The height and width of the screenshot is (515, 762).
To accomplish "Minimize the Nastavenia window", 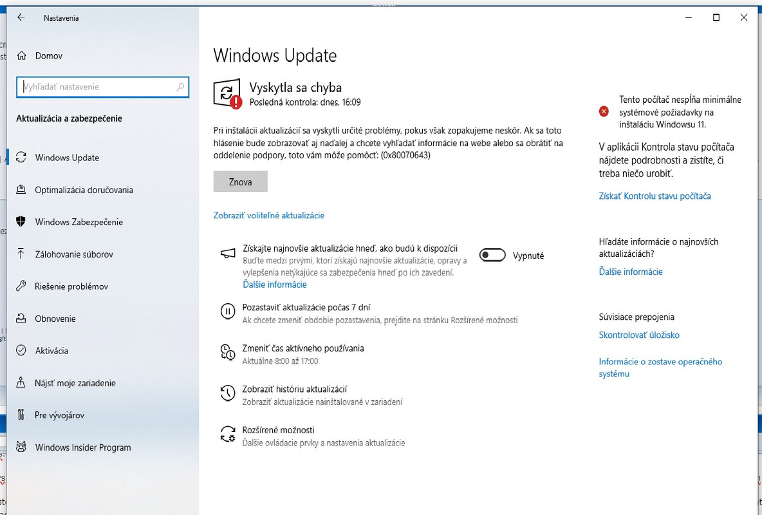I will [688, 17].
